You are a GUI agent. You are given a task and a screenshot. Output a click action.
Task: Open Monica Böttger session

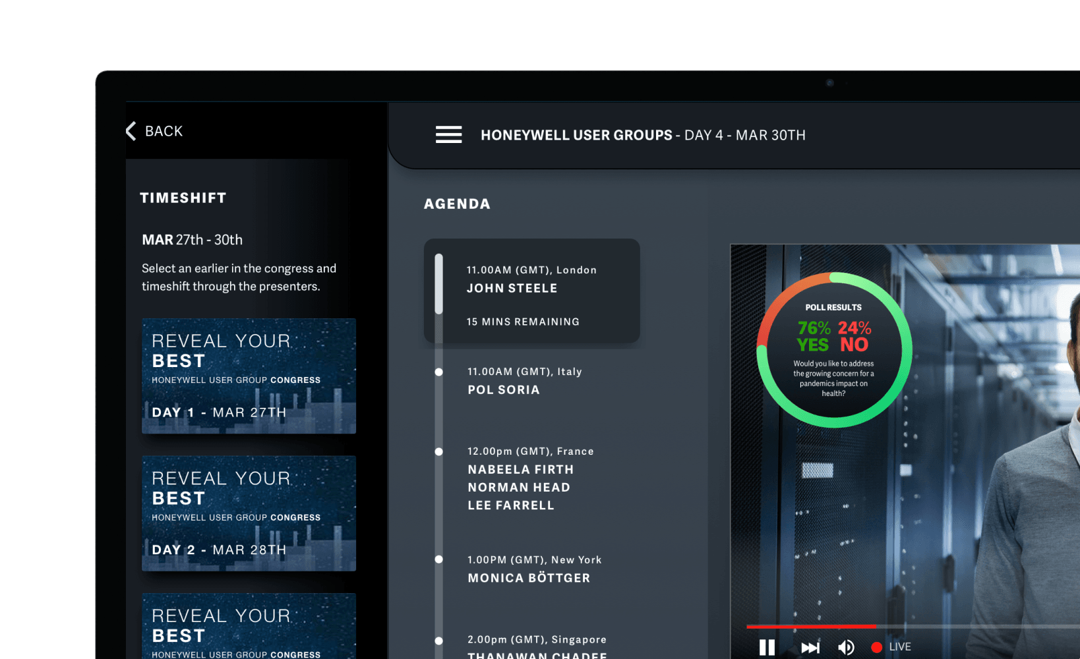[x=529, y=578]
